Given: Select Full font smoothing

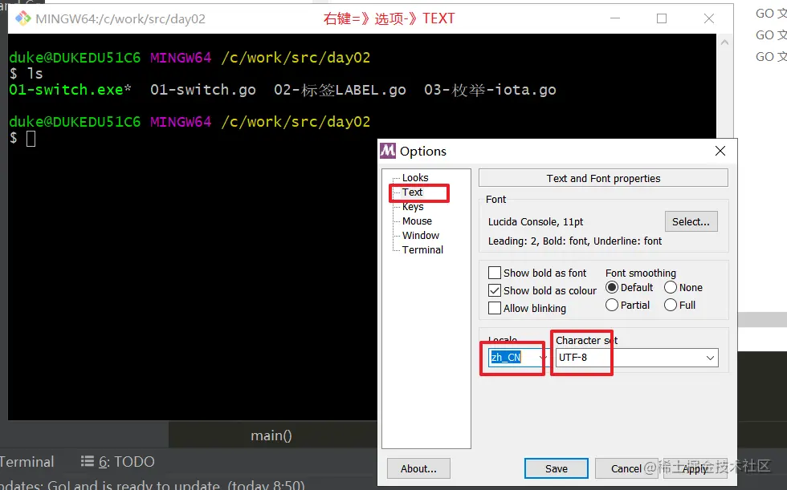Looking at the screenshot, I should [x=671, y=305].
